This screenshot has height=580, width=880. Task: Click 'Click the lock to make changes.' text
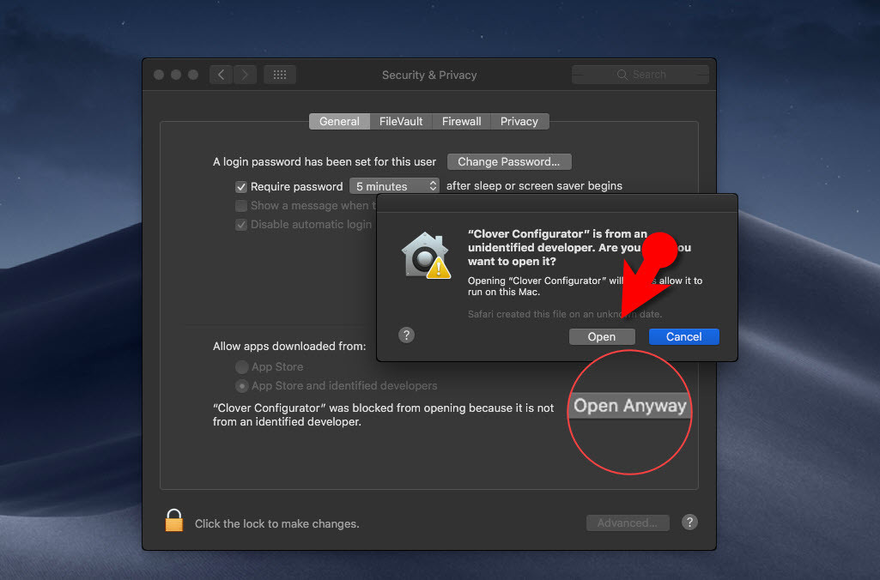tap(276, 524)
